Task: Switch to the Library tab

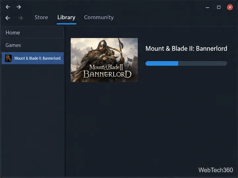Action: [66, 17]
